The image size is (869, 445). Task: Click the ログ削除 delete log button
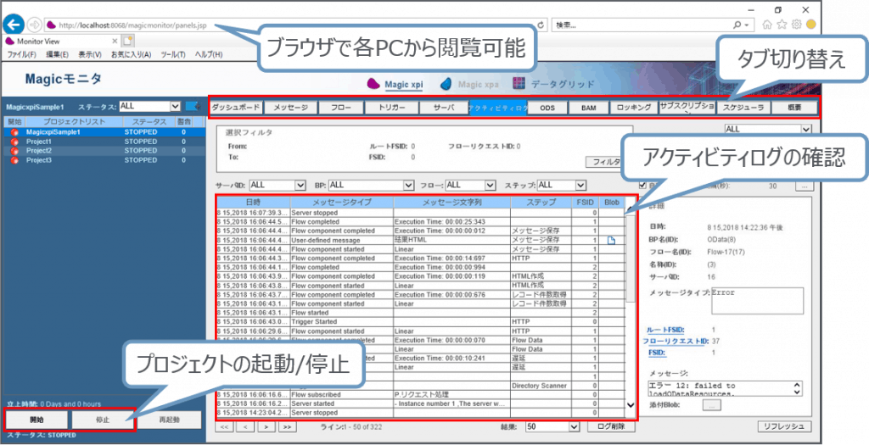point(610,426)
